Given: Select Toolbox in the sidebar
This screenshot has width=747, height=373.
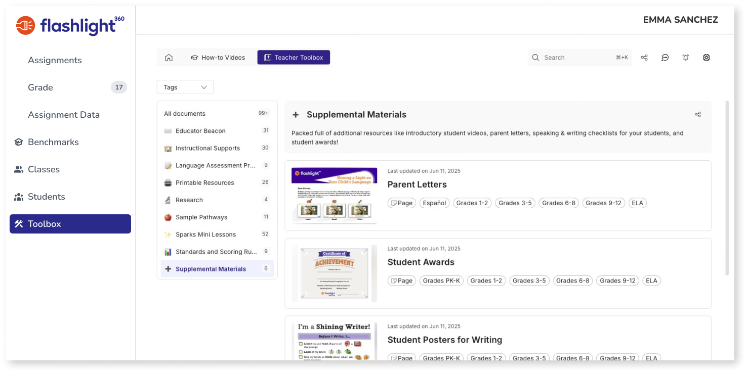Looking at the screenshot, I should [70, 224].
